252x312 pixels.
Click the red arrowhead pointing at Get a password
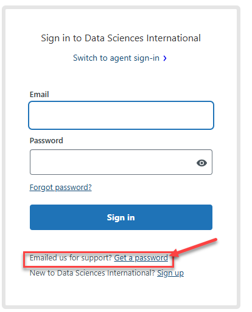click(x=175, y=253)
